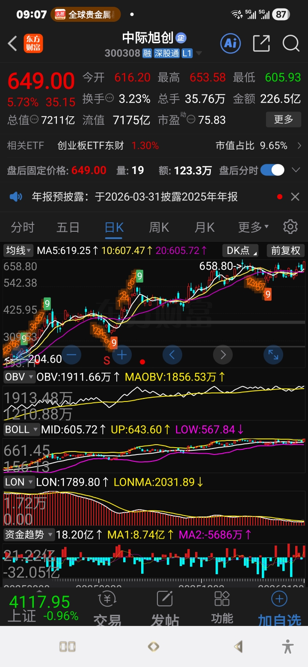
Task: Tap the 最高 653.58 value
Action: (192, 77)
